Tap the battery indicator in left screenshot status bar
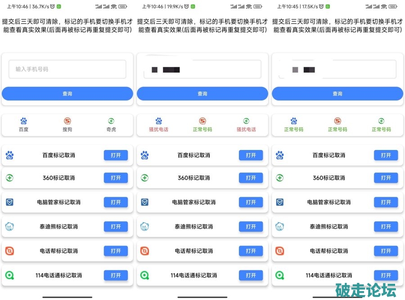 (122, 7)
